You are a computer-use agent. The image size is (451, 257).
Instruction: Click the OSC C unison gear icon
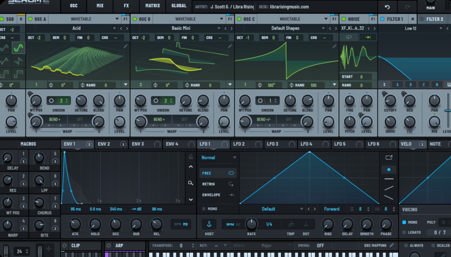click(260, 101)
